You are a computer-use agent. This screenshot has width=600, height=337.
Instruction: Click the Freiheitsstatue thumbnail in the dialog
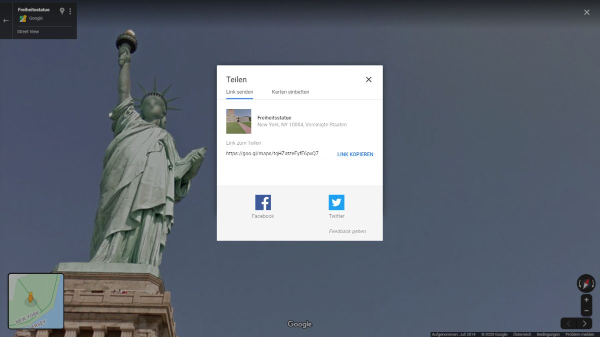click(x=238, y=121)
